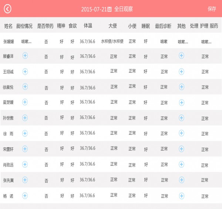Click the 体温 column header

point(88,26)
